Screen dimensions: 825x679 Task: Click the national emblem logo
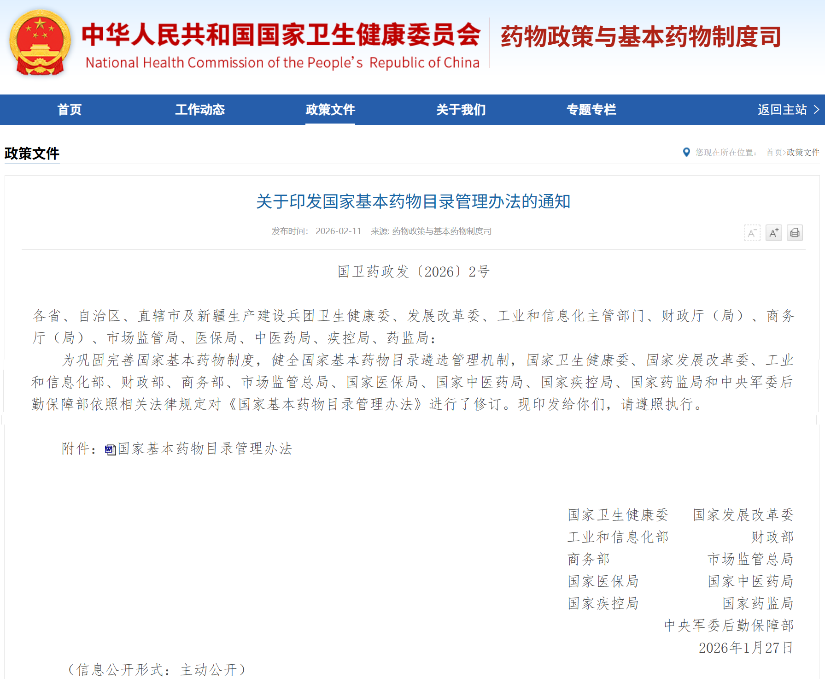click(x=40, y=43)
